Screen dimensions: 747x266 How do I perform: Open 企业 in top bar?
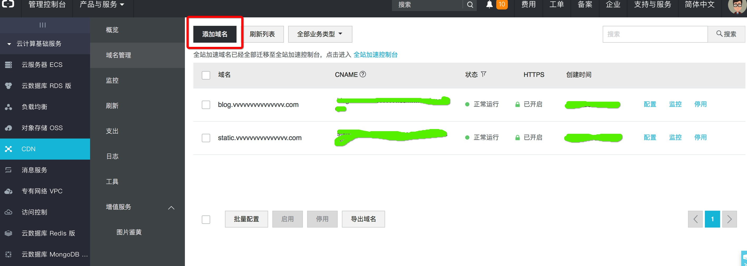click(x=613, y=4)
